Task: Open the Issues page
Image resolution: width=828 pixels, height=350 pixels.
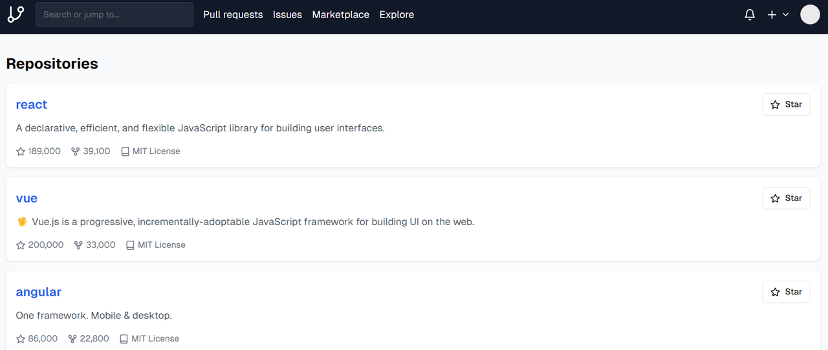Action: coord(287,14)
